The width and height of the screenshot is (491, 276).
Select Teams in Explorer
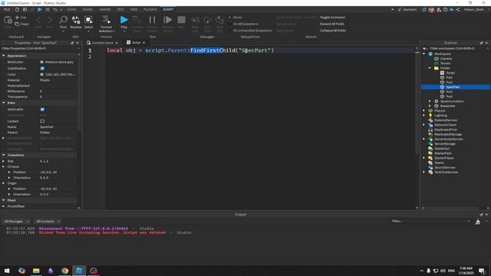pos(439,163)
